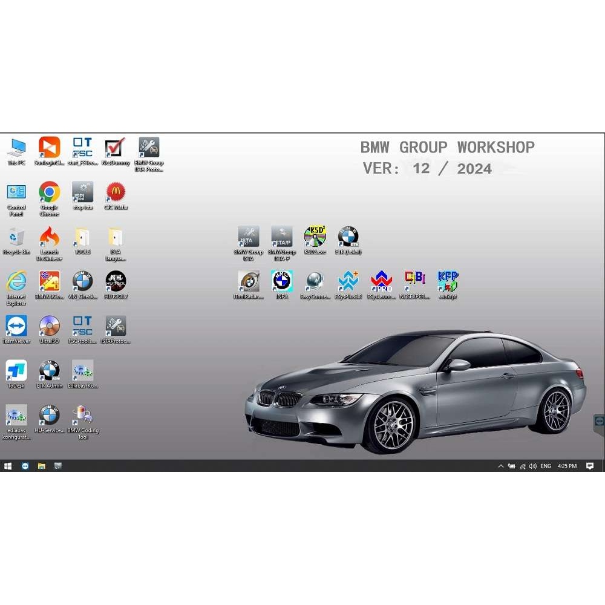Launch the ESysLaunc... PRO shortcut

pos(381,285)
